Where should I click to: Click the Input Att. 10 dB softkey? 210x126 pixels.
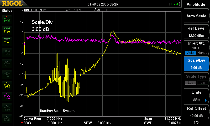tap(196, 48)
